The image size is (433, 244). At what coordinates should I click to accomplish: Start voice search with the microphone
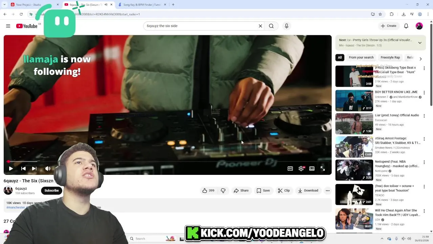coord(287,26)
